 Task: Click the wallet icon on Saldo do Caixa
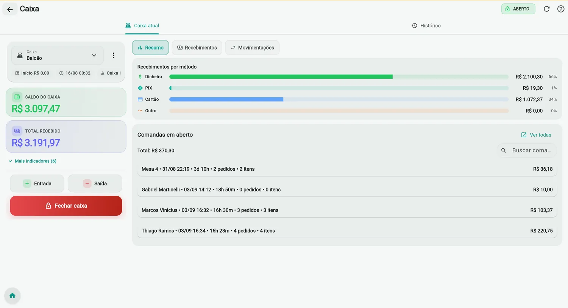[17, 97]
